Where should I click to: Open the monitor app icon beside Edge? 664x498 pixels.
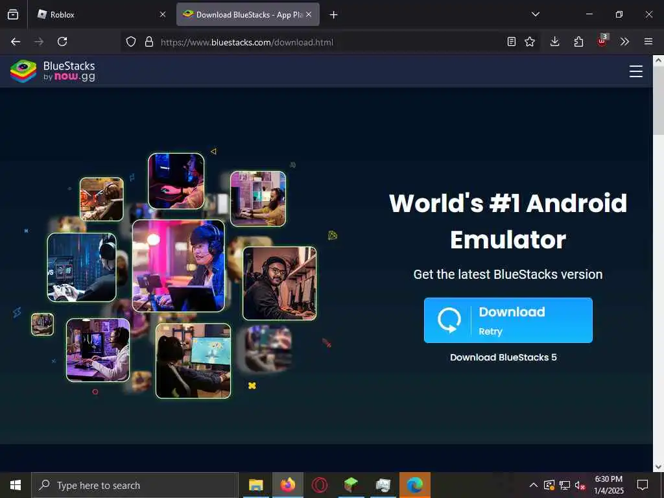pyautogui.click(x=383, y=485)
